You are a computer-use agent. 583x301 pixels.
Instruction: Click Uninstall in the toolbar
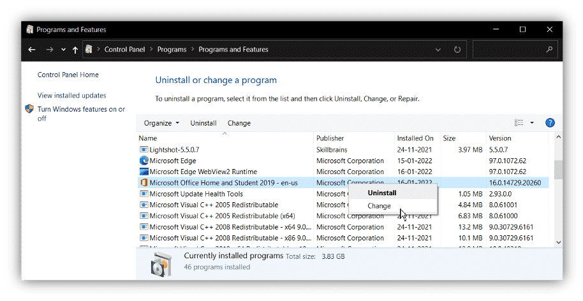[203, 123]
